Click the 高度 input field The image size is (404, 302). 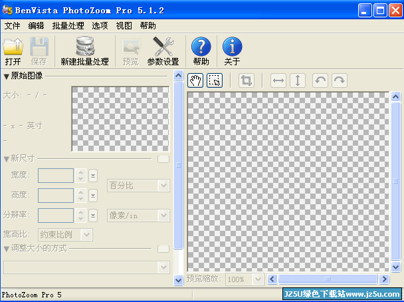(56, 196)
